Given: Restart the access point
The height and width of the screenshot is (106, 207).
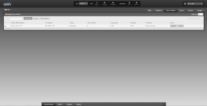Looking at the screenshot, I should (x=173, y=26).
